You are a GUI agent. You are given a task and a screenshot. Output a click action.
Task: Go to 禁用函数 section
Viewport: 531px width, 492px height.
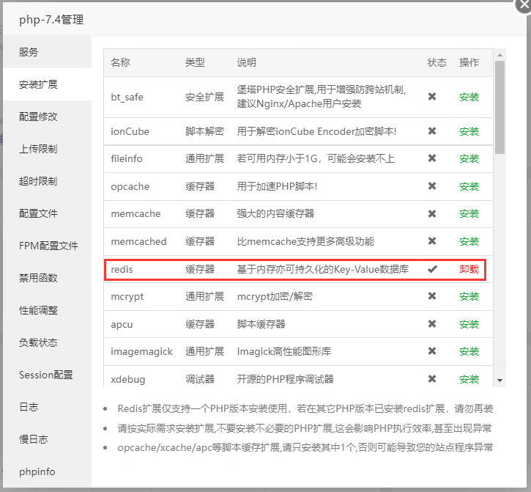click(x=38, y=278)
